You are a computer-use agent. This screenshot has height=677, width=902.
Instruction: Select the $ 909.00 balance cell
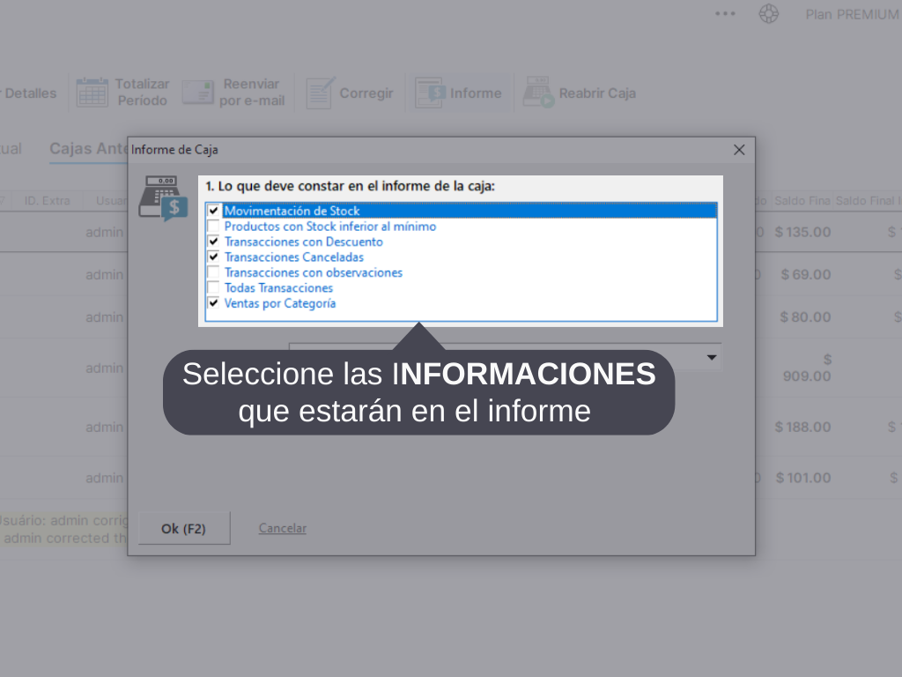point(807,368)
